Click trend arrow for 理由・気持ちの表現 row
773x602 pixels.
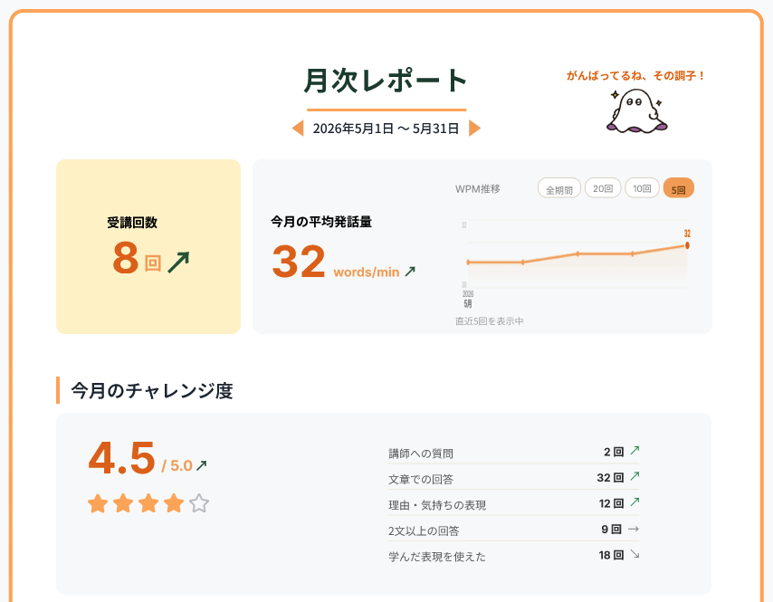(x=635, y=502)
